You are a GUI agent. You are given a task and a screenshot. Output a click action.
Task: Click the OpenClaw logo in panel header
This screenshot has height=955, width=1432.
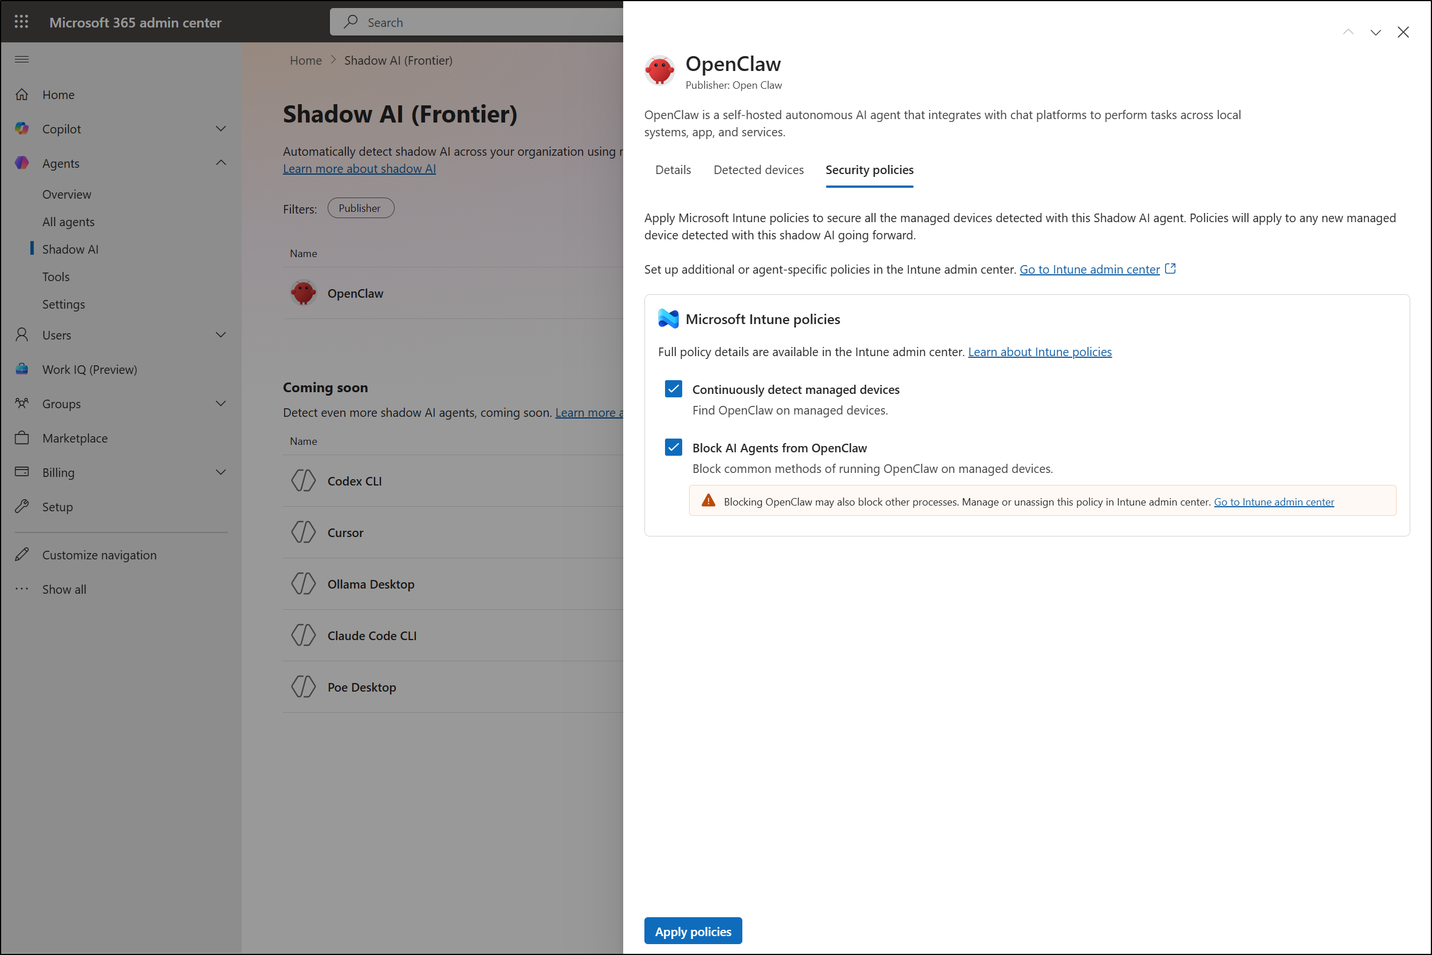[659, 70]
